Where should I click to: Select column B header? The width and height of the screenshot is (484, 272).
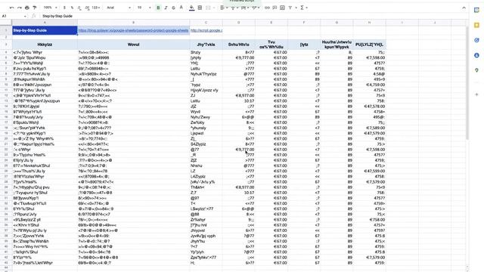click(x=133, y=23)
